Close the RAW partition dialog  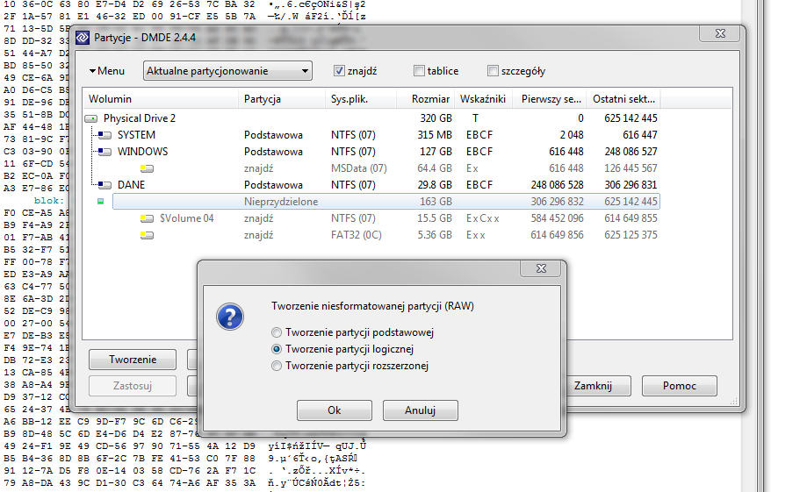tap(541, 268)
